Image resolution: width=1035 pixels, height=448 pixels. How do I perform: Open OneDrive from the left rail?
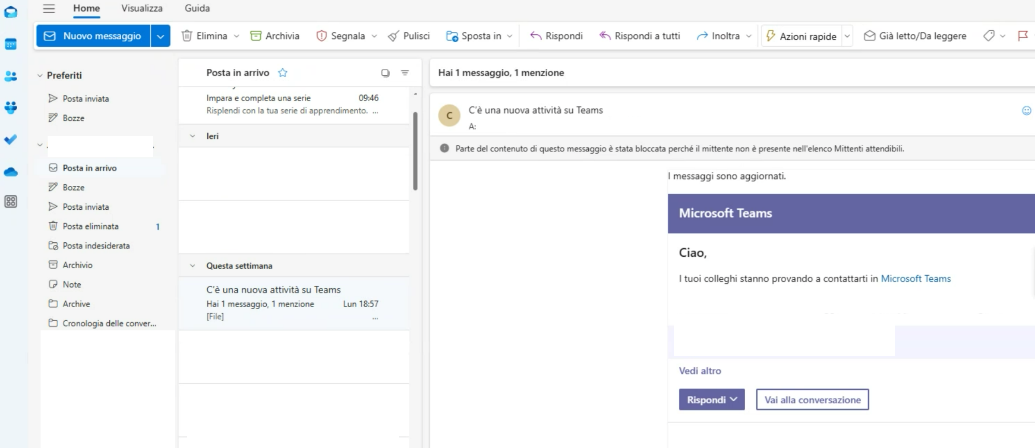[11, 172]
